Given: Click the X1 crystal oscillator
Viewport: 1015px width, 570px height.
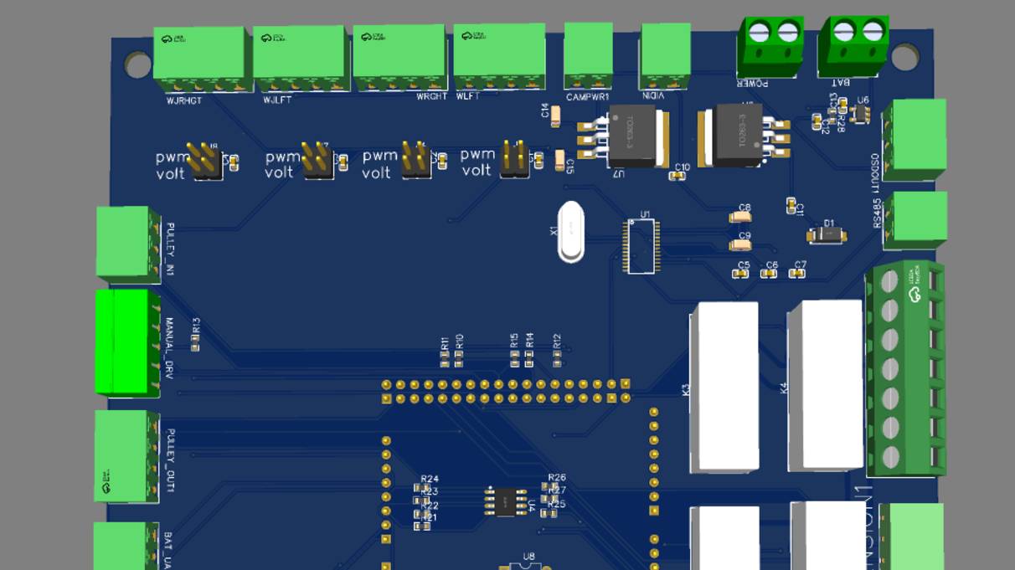Looking at the screenshot, I should pyautogui.click(x=571, y=232).
